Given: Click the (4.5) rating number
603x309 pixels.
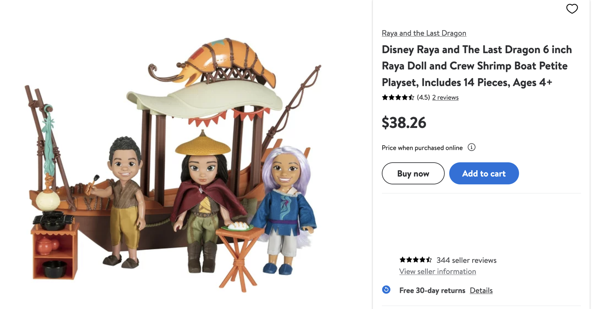Looking at the screenshot, I should 423,97.
